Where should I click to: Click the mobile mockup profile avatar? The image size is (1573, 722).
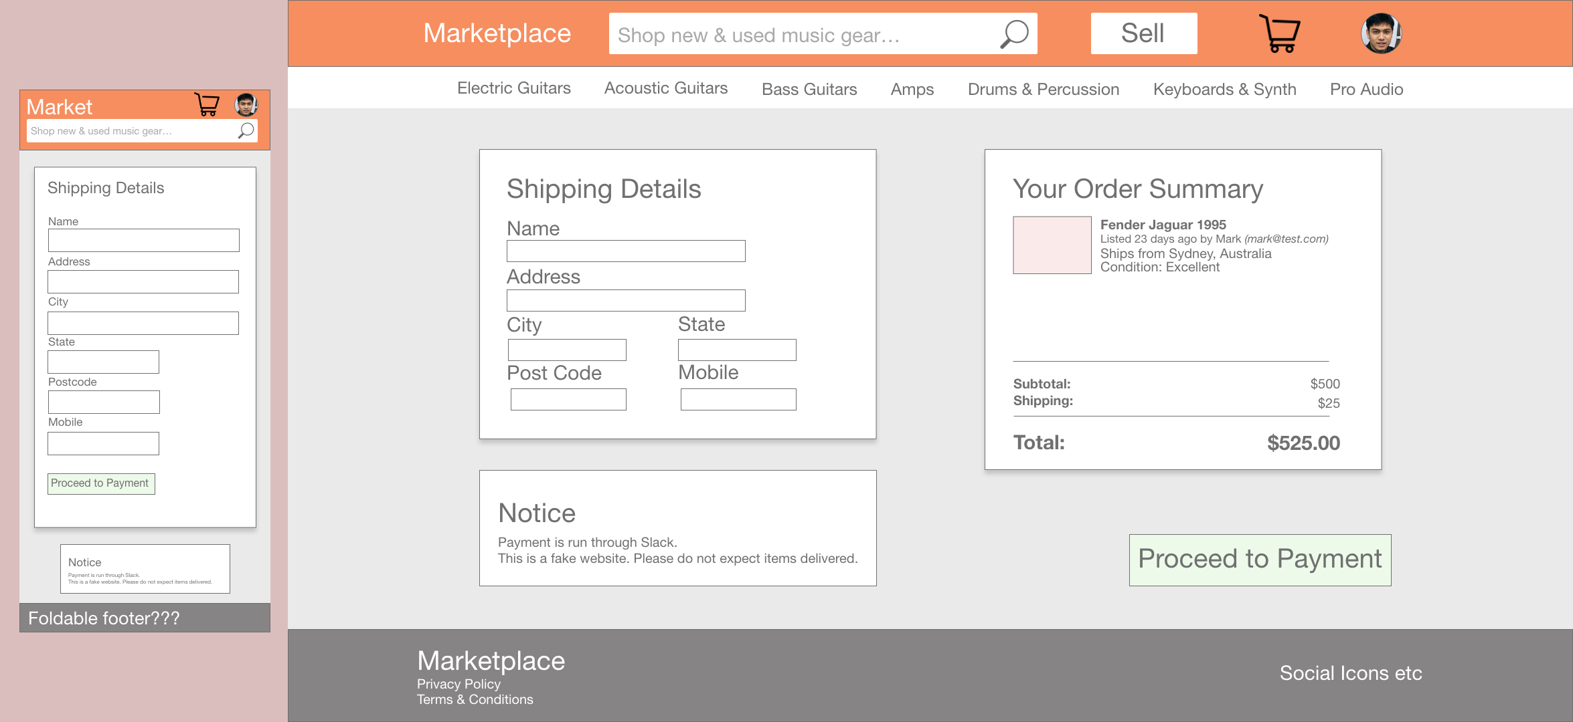coord(246,105)
